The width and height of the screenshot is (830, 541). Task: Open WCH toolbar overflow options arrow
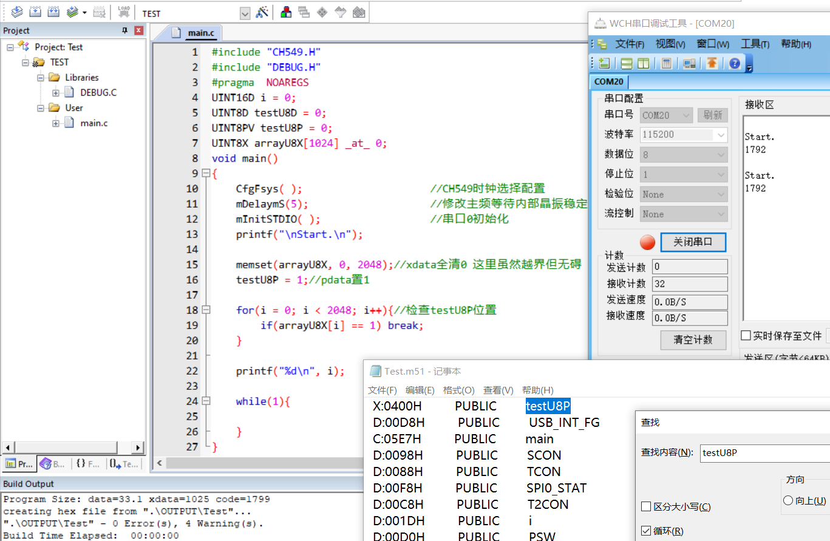pos(749,64)
